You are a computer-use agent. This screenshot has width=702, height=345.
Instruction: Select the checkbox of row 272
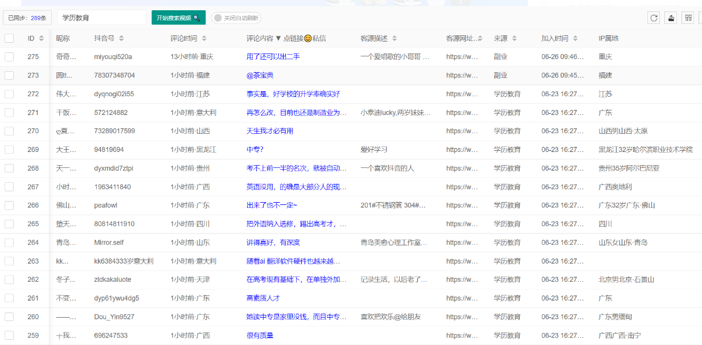click(x=9, y=94)
